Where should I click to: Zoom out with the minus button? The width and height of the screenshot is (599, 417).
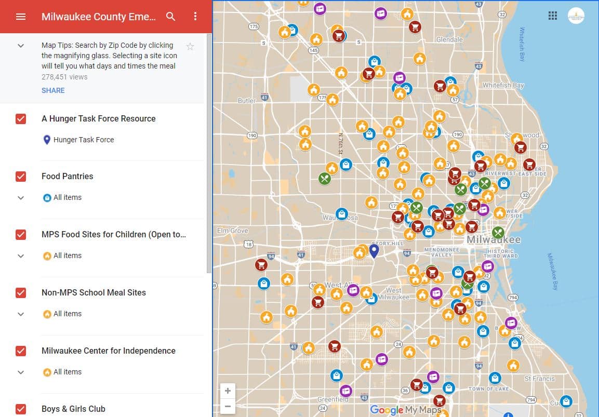228,406
